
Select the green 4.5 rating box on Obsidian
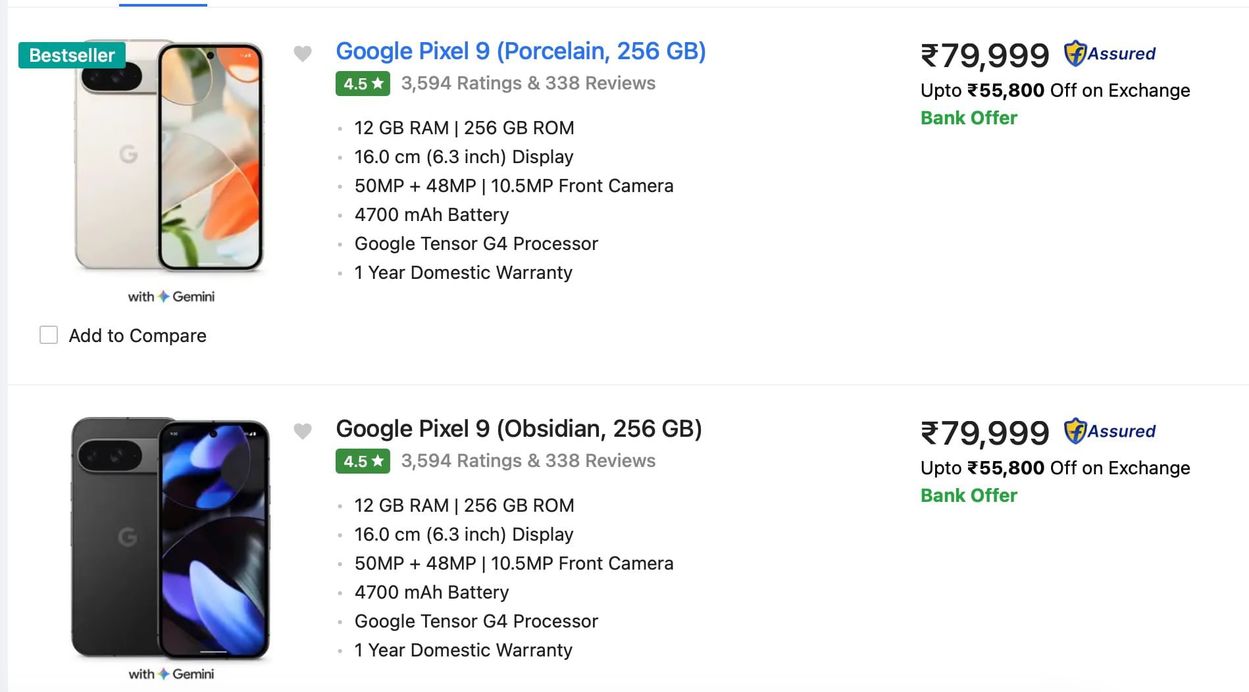(x=363, y=460)
